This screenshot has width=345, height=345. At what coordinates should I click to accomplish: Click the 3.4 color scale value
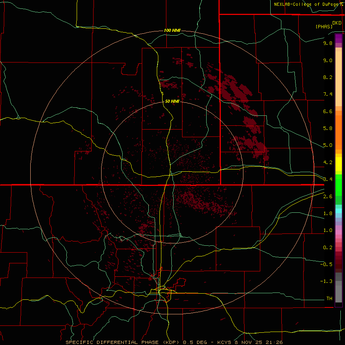[328, 179]
